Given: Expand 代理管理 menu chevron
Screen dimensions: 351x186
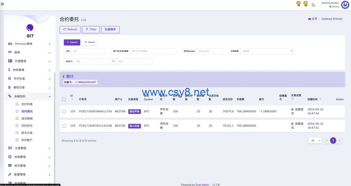Looking at the screenshot, I should coord(49,62).
